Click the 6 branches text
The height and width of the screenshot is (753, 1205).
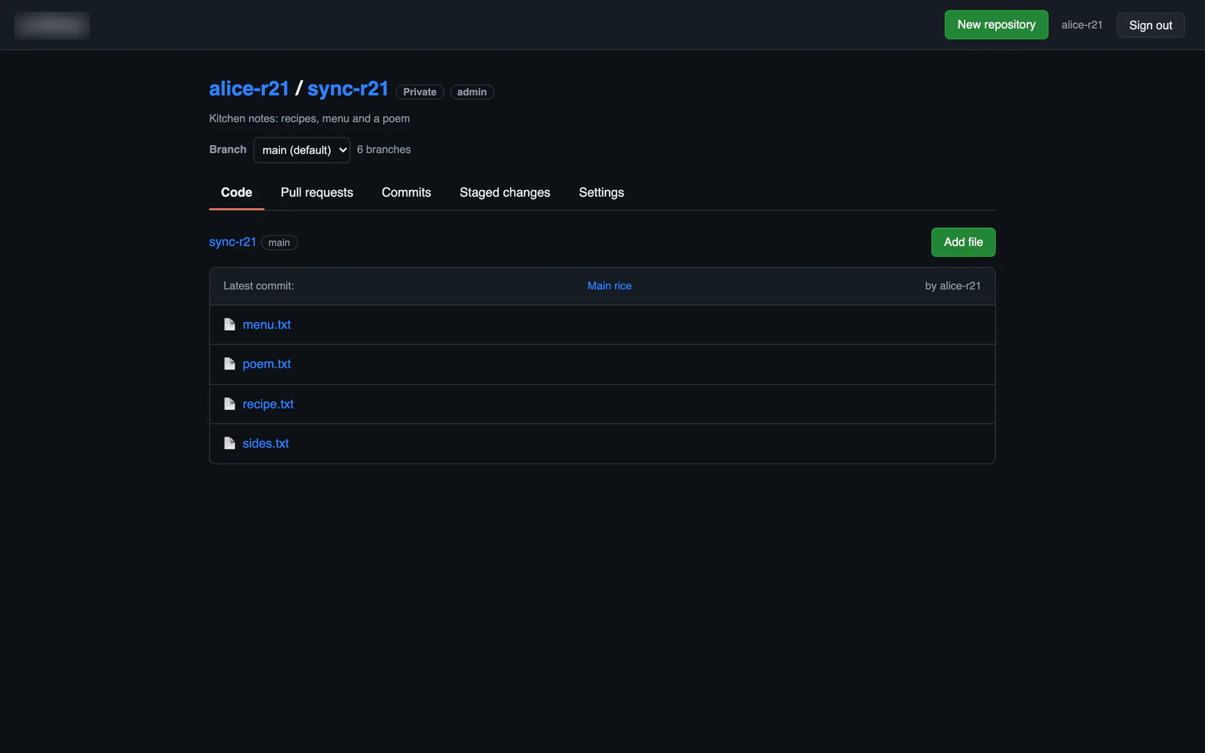point(384,149)
